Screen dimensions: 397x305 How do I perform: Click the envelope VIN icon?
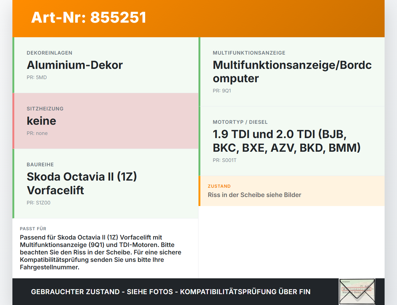tap(357, 292)
